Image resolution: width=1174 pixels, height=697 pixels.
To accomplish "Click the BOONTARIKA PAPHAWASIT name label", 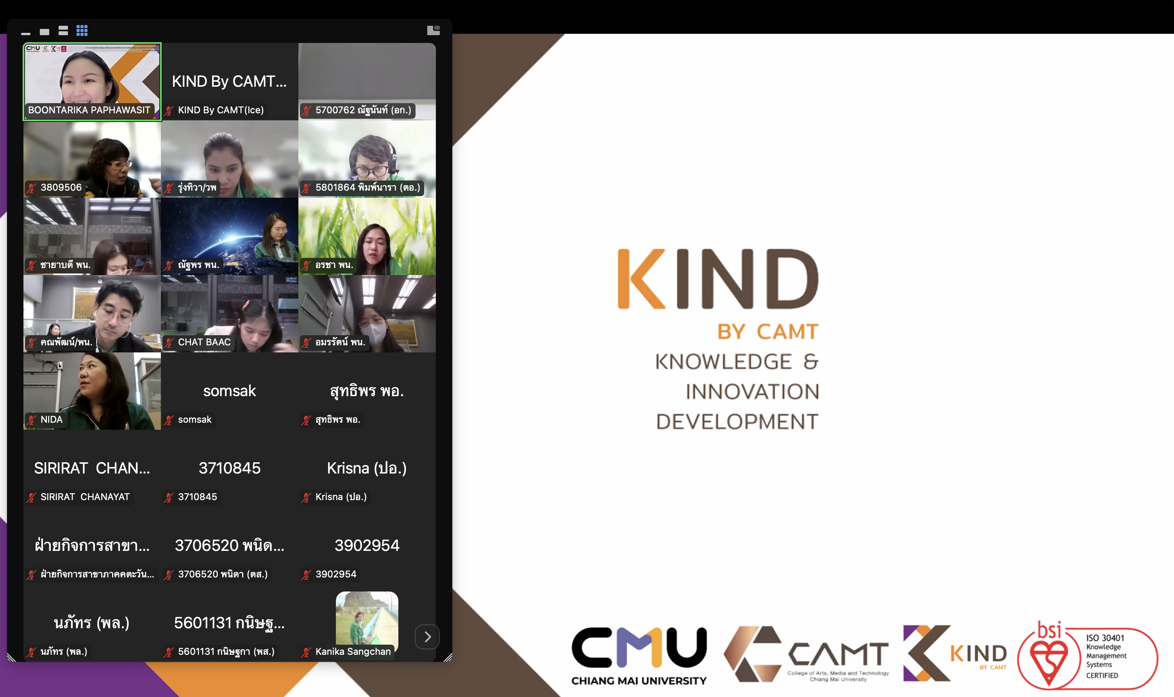I will (89, 111).
